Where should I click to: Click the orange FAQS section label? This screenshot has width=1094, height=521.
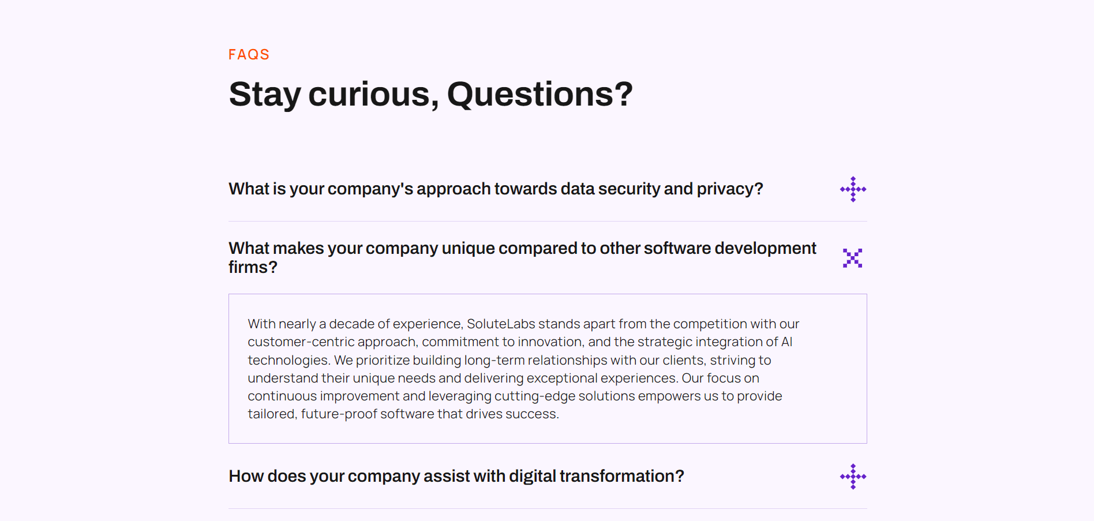pos(249,54)
